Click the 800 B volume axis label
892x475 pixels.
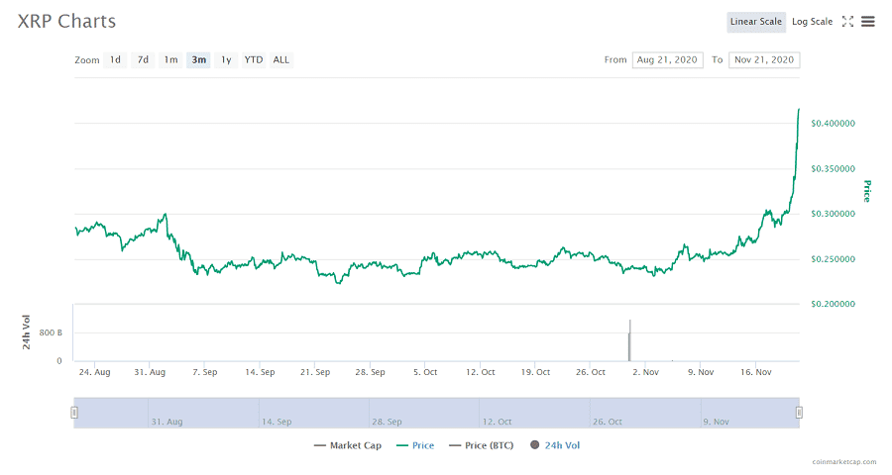pos(51,332)
